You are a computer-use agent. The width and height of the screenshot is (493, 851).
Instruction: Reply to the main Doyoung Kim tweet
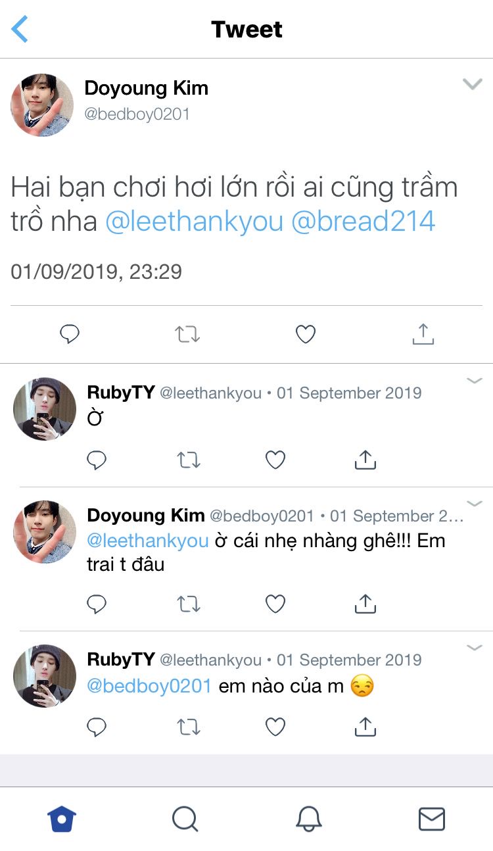[70, 334]
